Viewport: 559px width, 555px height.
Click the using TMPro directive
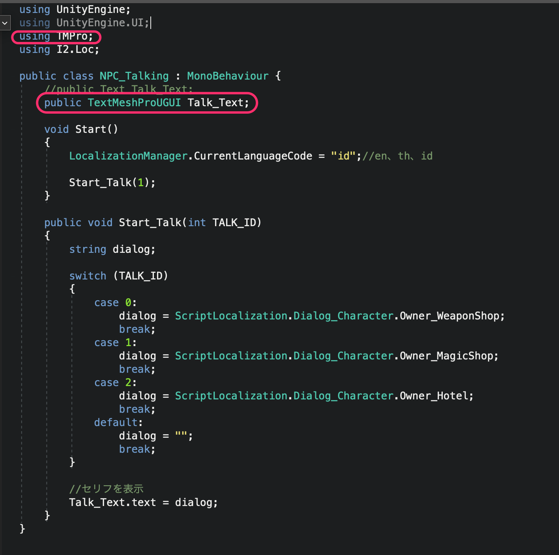tap(56, 36)
